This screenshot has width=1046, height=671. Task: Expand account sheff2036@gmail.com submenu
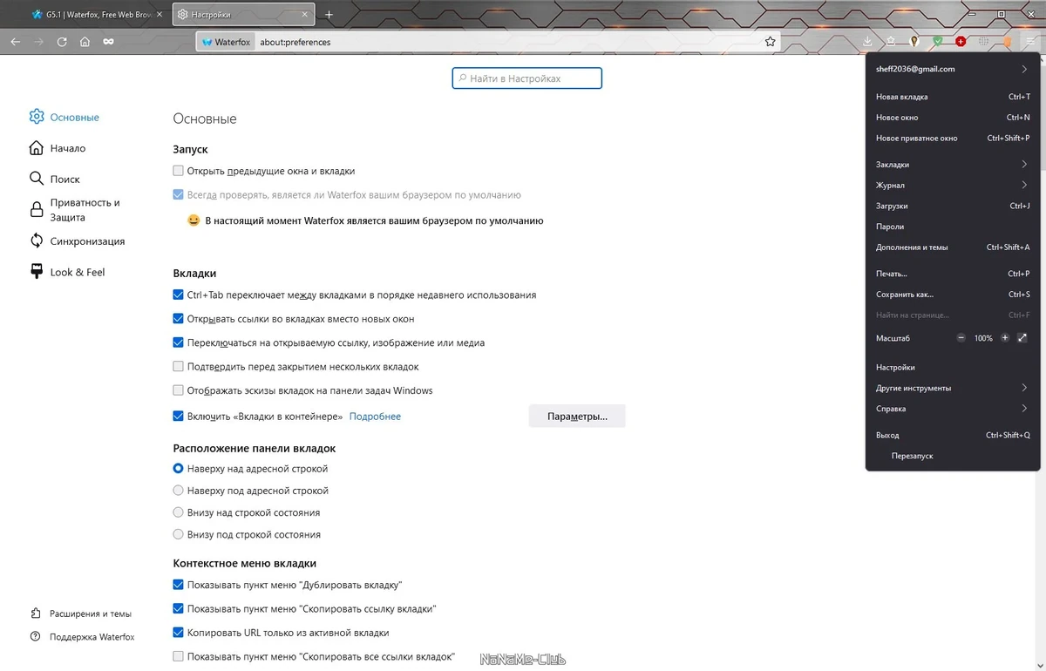click(953, 69)
